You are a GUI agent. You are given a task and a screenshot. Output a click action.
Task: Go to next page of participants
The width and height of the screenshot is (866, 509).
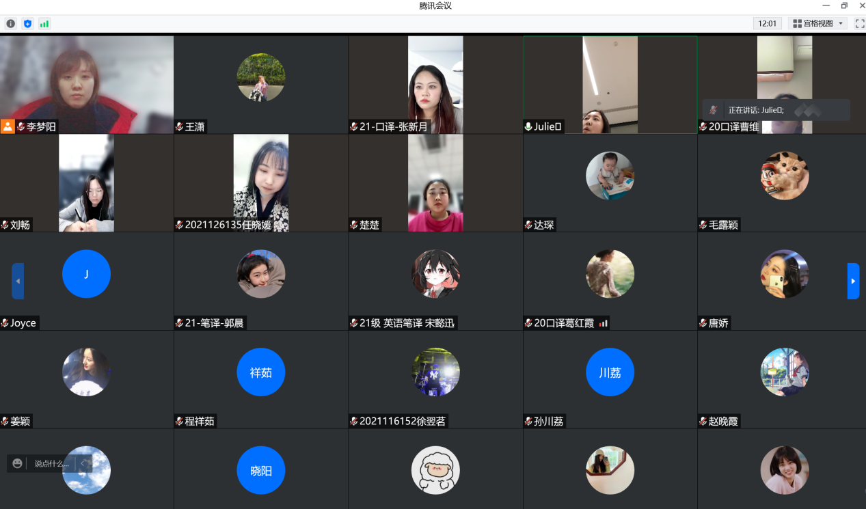coord(853,281)
